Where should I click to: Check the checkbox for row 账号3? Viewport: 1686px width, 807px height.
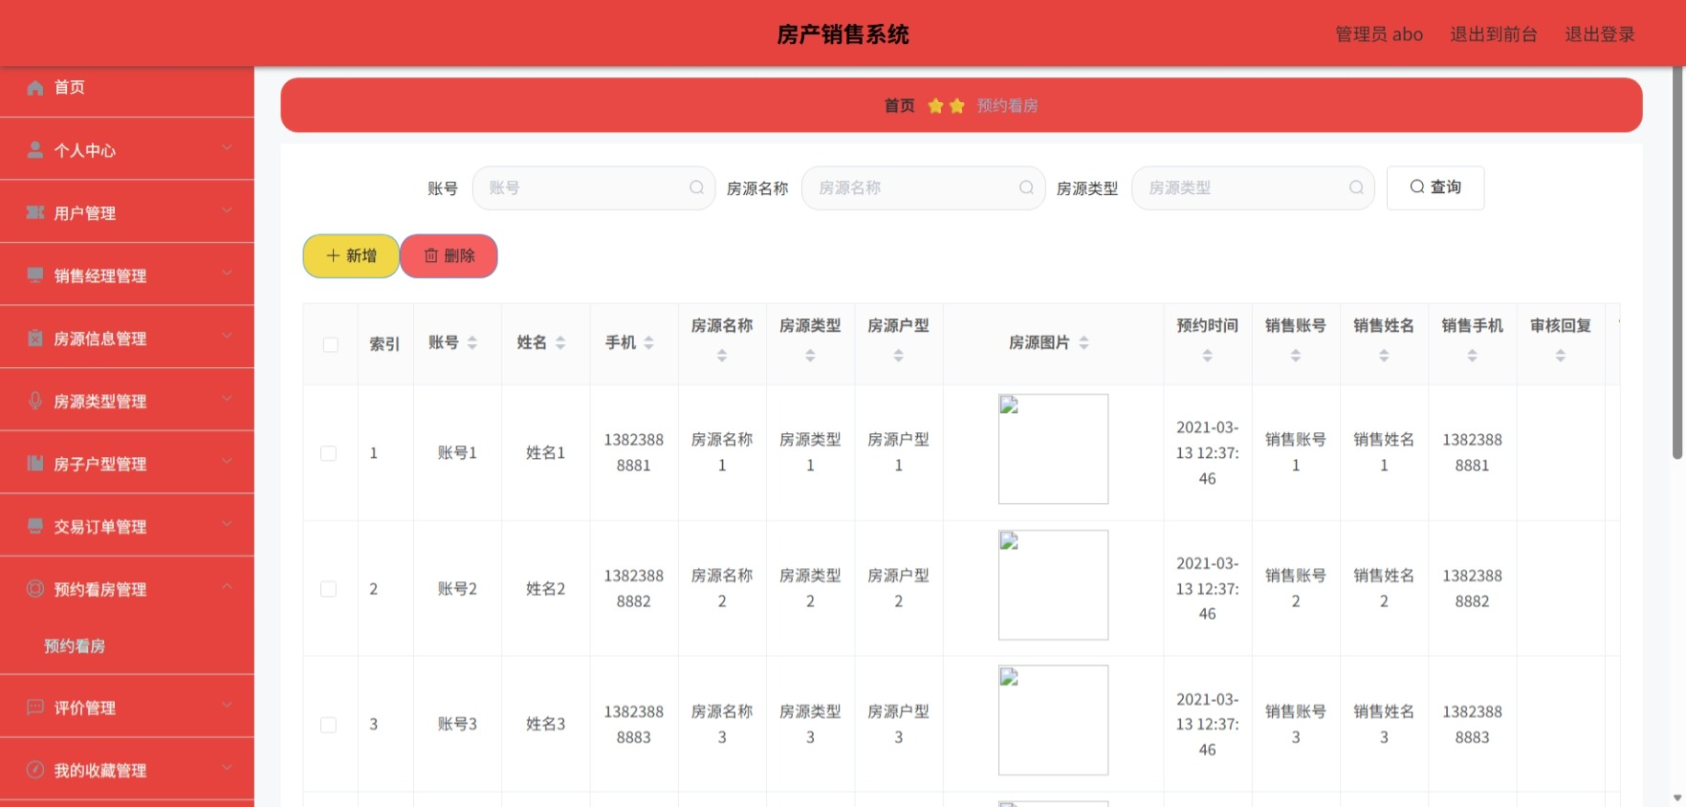(329, 725)
